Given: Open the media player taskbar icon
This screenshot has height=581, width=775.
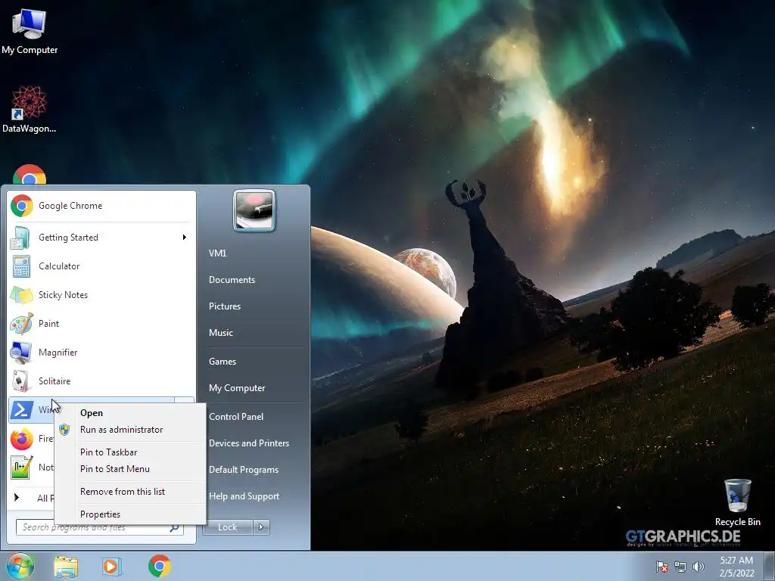Looking at the screenshot, I should point(112,566).
